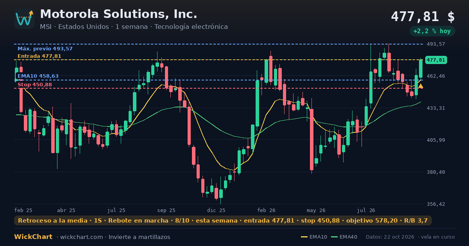Click the 493,57 price axis value
This screenshot has height=246, width=469.
point(436,44)
